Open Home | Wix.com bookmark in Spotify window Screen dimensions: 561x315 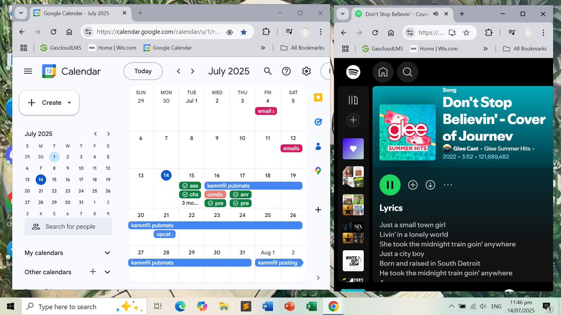pyautogui.click(x=434, y=49)
